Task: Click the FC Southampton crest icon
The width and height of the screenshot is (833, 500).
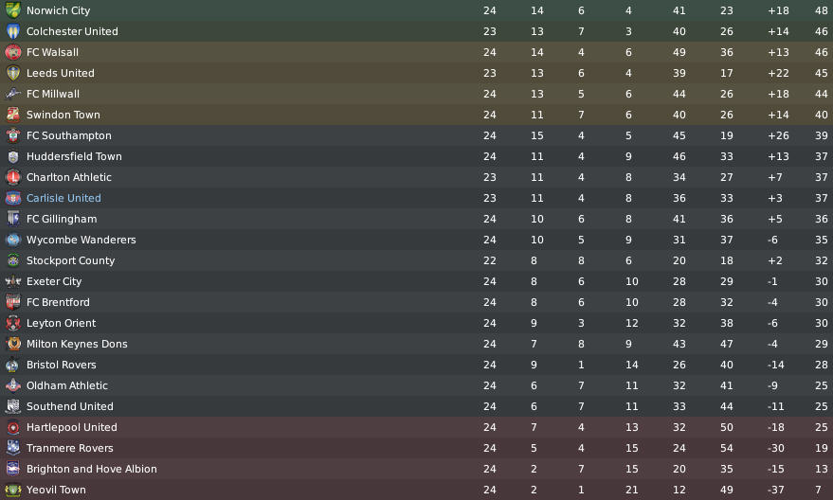Action: point(12,135)
